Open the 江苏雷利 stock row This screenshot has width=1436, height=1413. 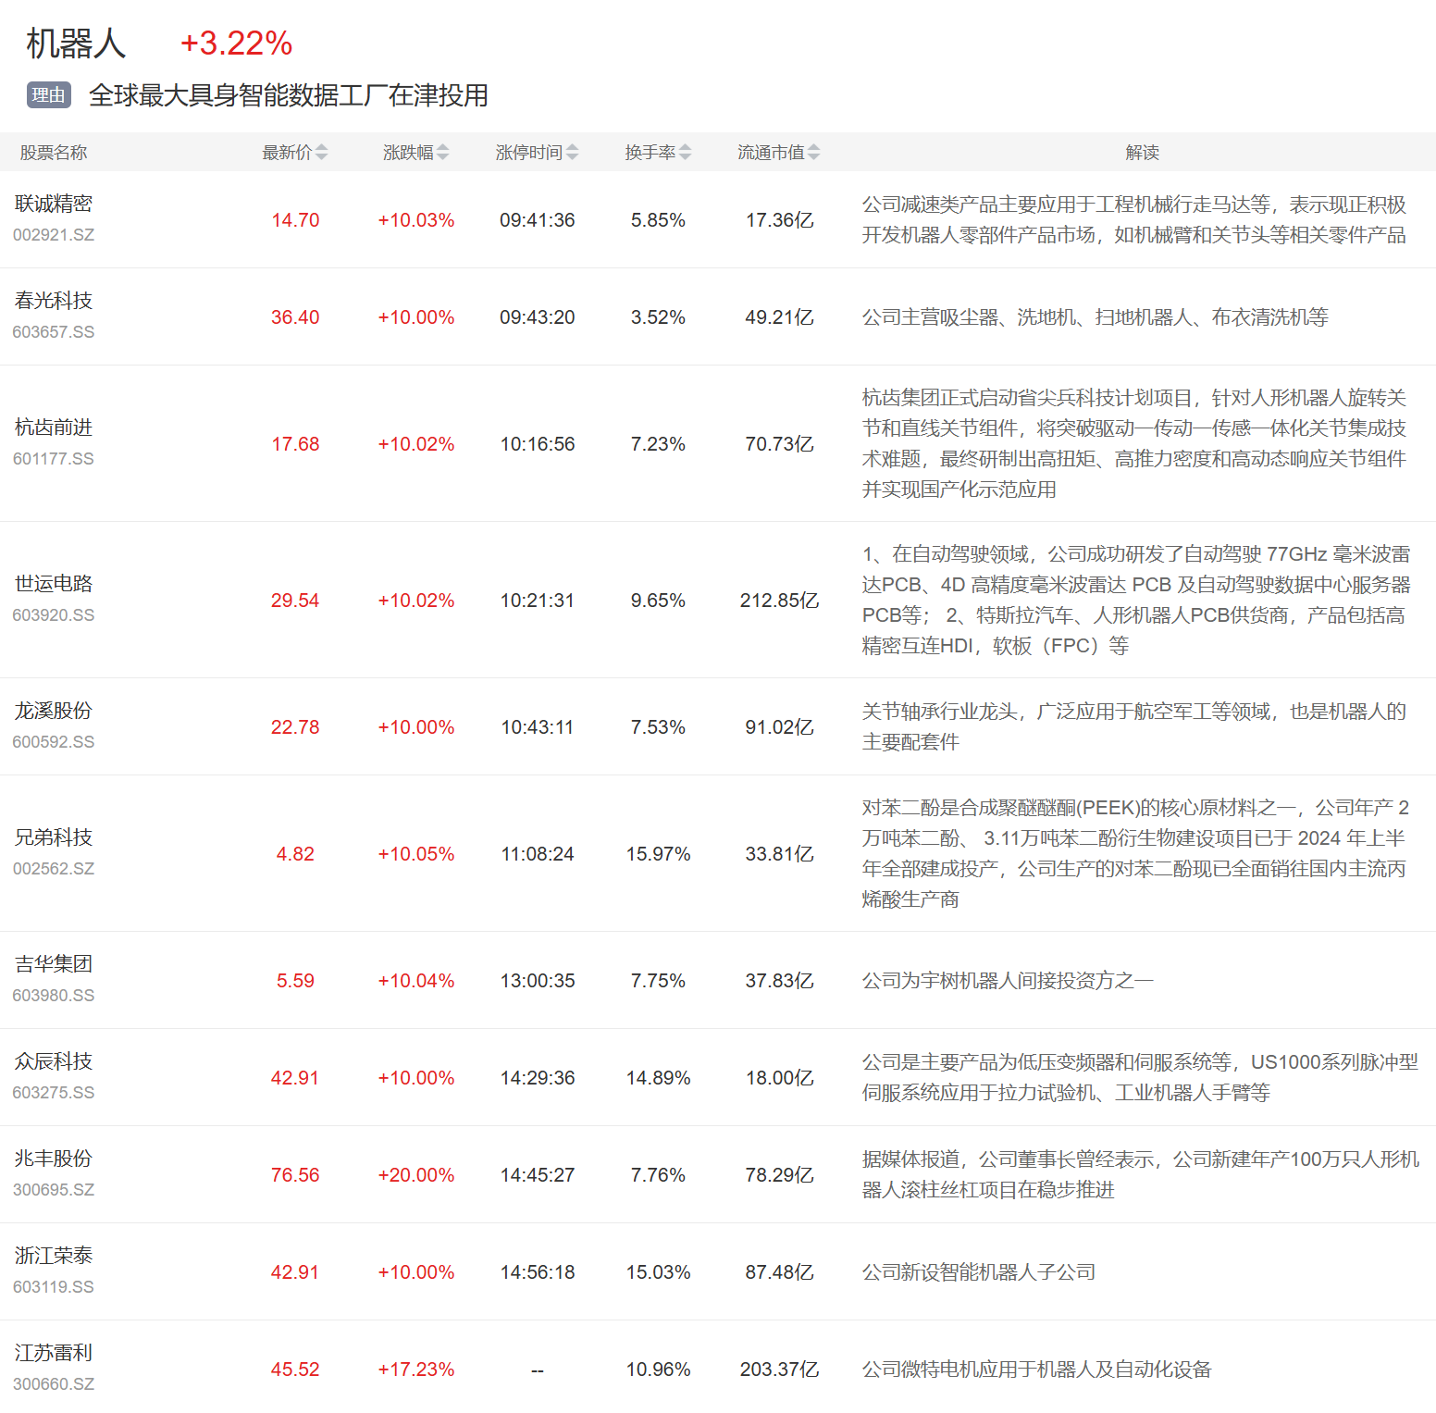tap(54, 1353)
